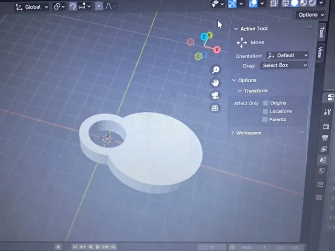Image resolution: width=335 pixels, height=251 pixels.
Task: Open the Output properties tab icon
Action: point(325,138)
